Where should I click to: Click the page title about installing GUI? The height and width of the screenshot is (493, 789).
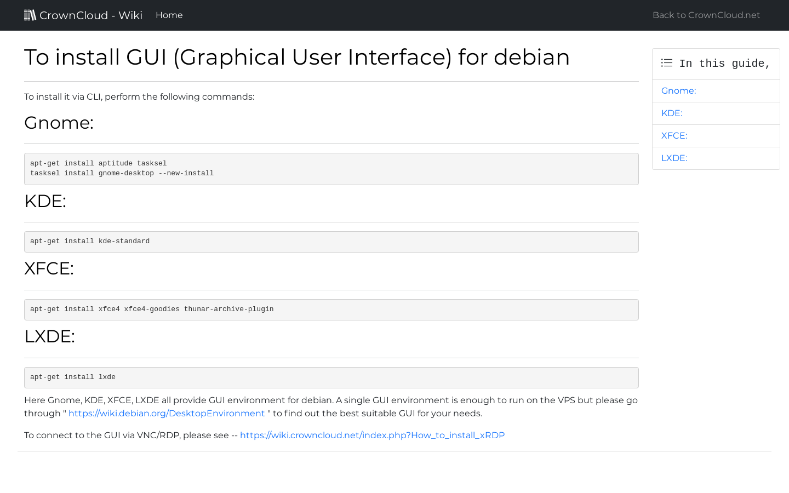pyautogui.click(x=297, y=58)
